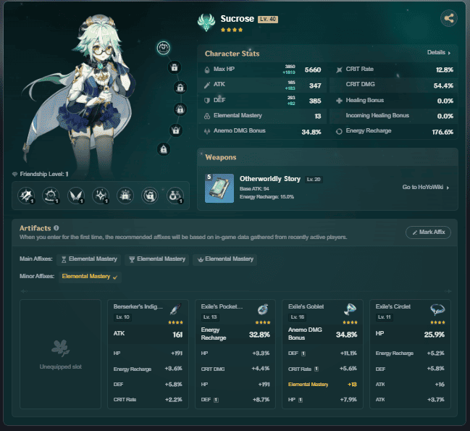Click the third talent icon
The width and height of the screenshot is (470, 431).
pos(76,196)
